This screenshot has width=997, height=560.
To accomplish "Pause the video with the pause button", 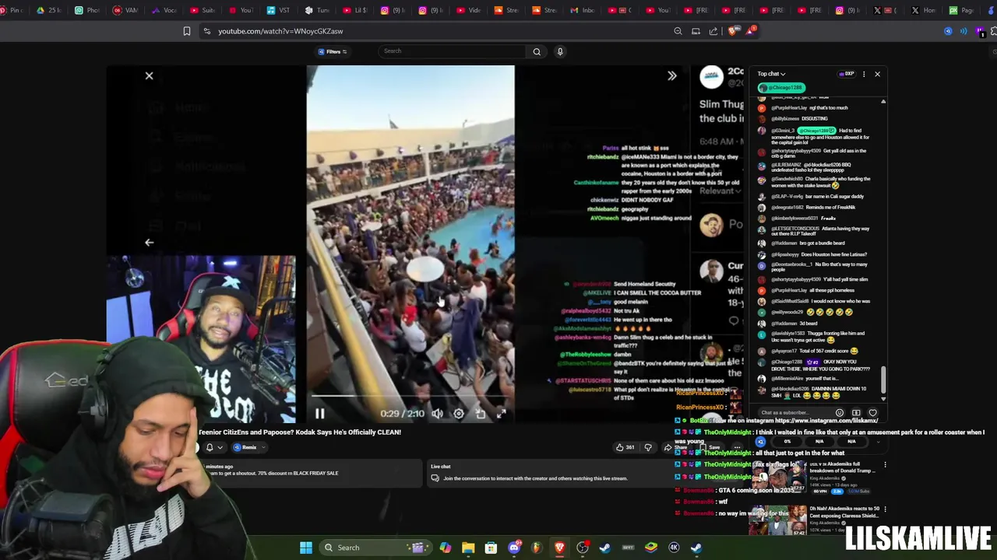I will coord(319,414).
